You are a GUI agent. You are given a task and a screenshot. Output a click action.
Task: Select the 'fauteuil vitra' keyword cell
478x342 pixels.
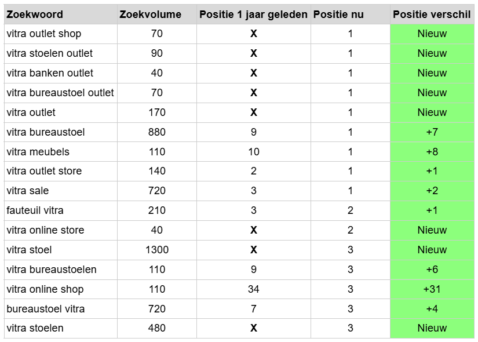35,210
